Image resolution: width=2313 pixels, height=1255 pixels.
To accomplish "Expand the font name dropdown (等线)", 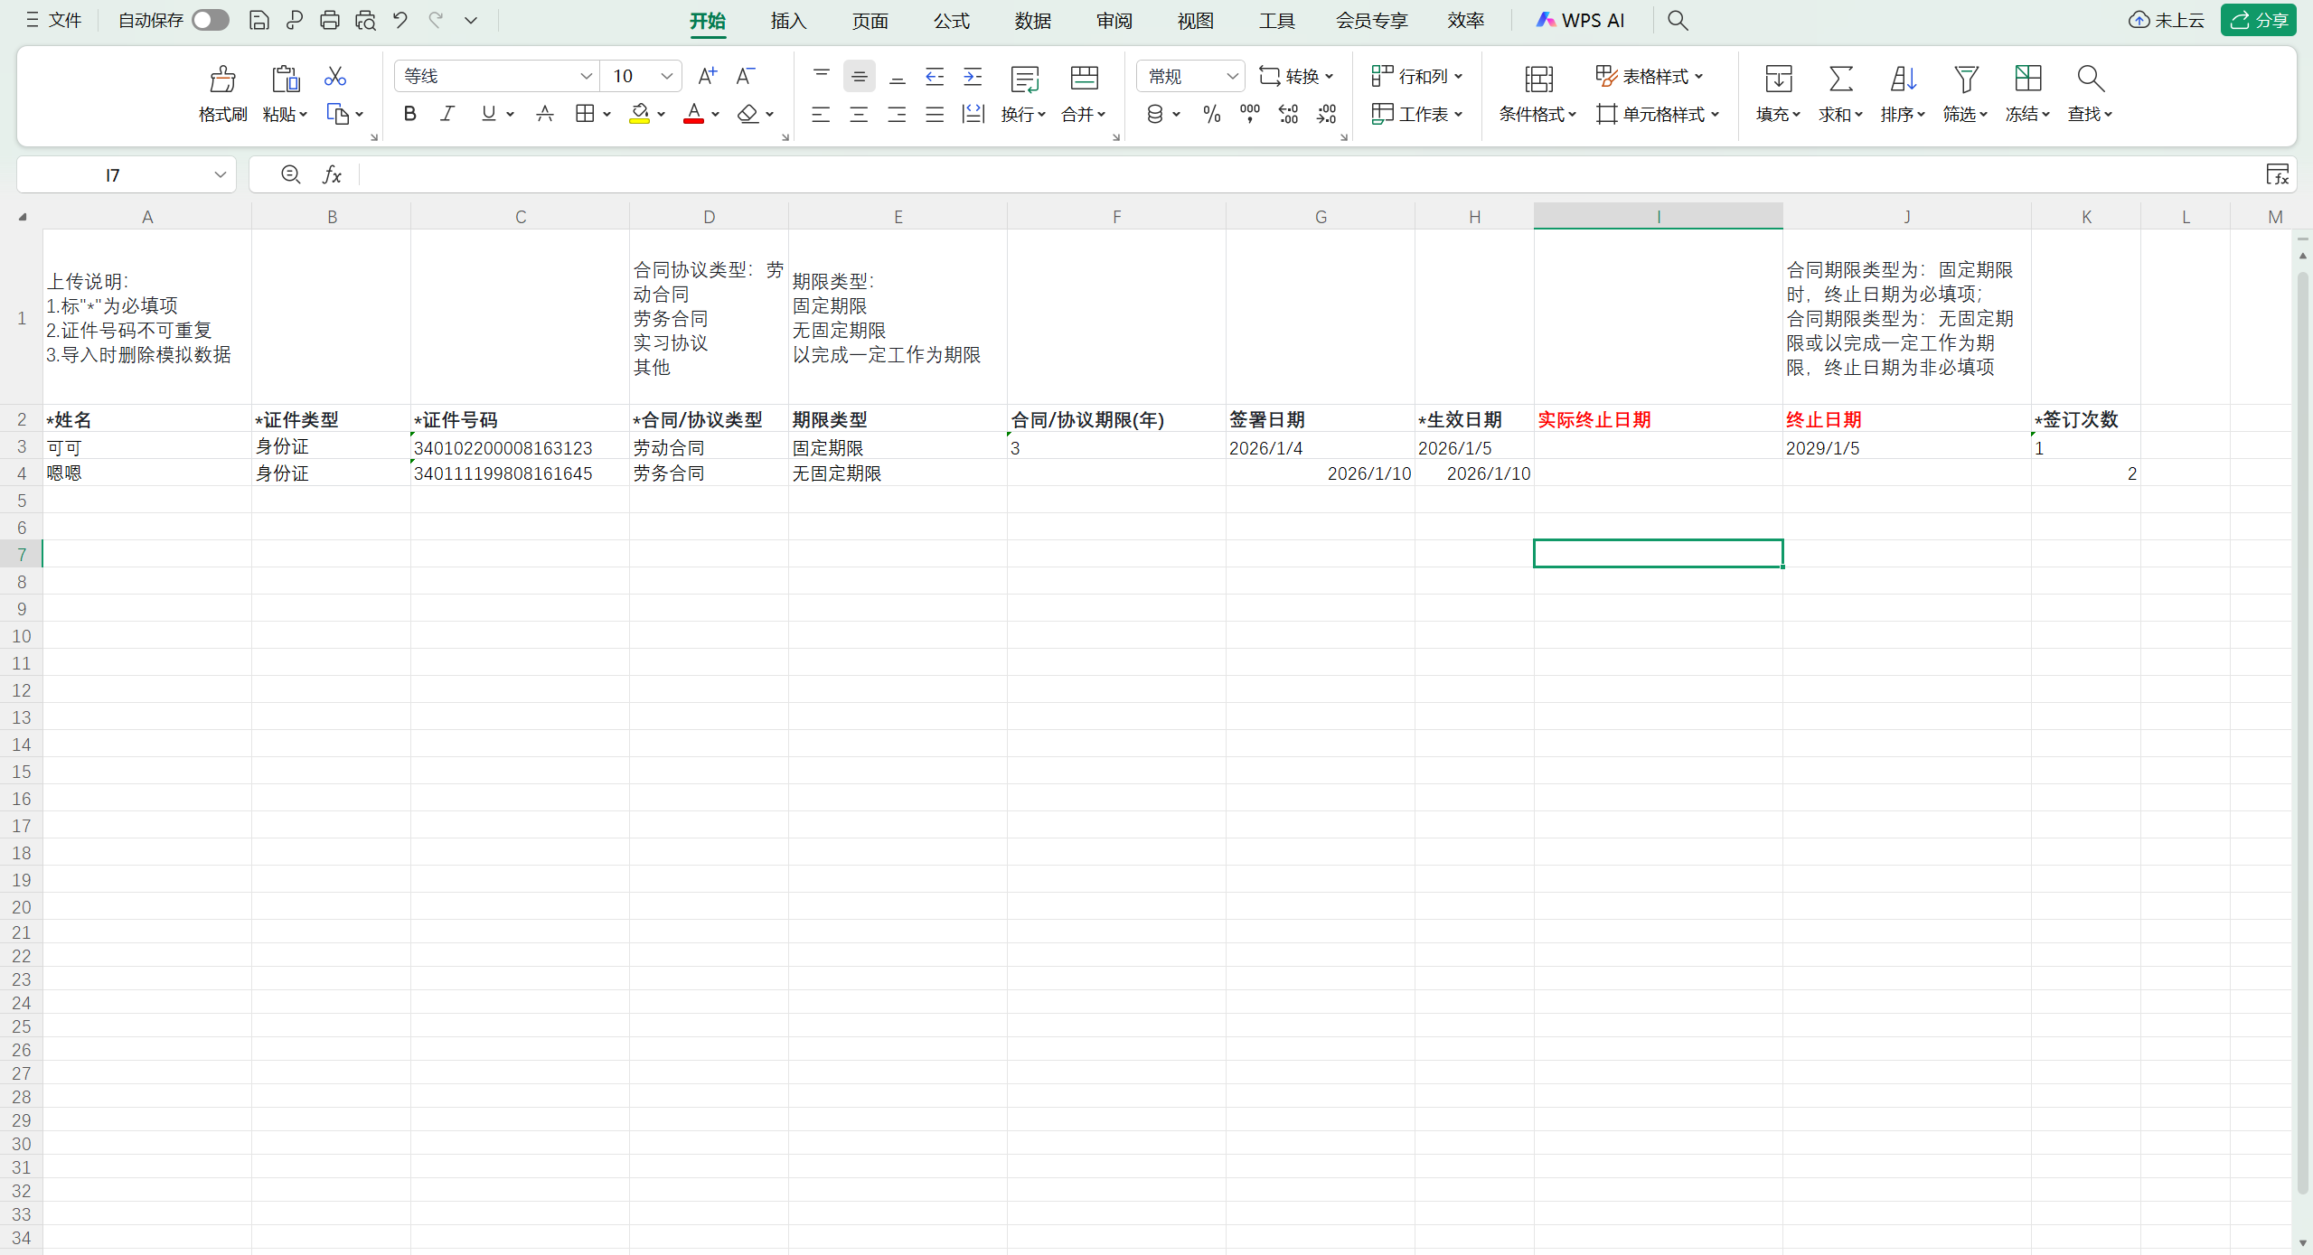I will click(586, 77).
